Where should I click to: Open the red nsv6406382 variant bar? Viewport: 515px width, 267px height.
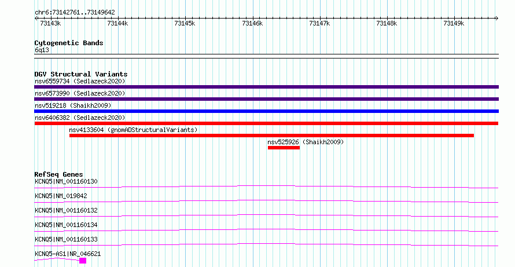[x=266, y=123]
